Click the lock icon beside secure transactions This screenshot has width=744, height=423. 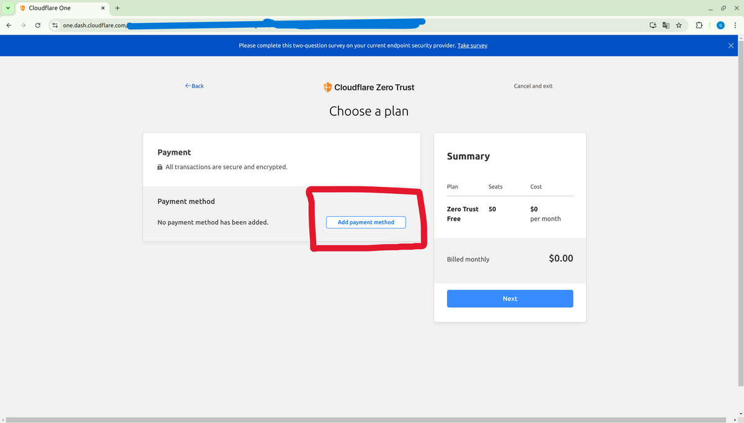coord(160,167)
